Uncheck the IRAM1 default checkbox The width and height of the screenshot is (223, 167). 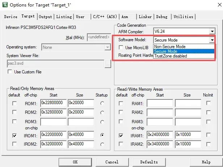[121, 136]
